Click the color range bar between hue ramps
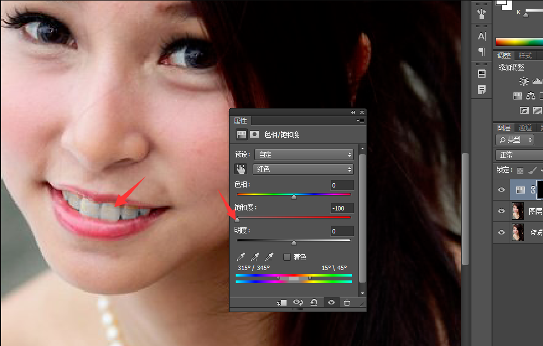 click(294, 278)
